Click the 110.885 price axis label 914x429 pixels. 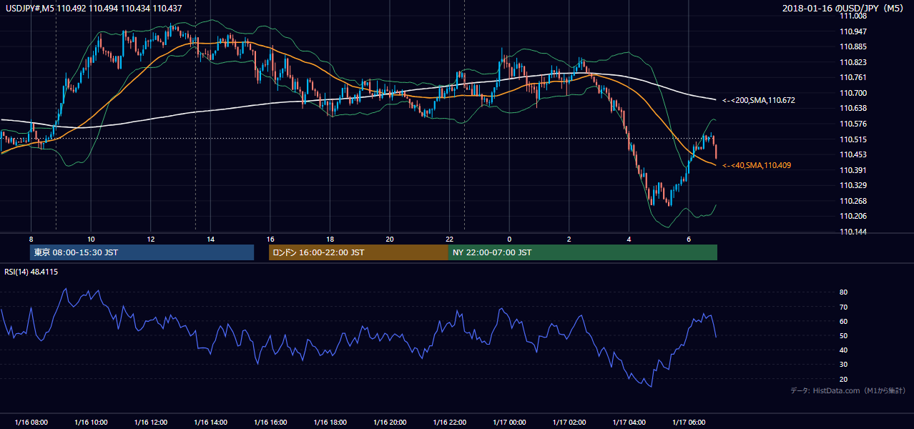[854, 47]
